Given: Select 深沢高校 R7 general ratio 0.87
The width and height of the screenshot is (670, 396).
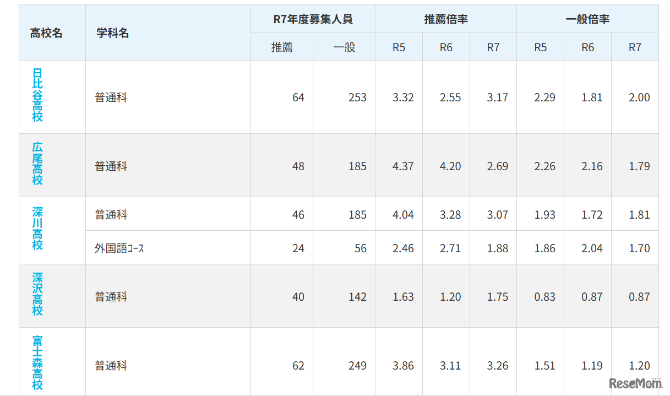Looking at the screenshot, I should tap(639, 297).
